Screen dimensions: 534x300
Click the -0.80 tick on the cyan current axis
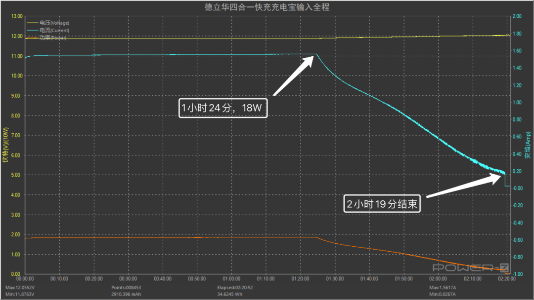518,257
